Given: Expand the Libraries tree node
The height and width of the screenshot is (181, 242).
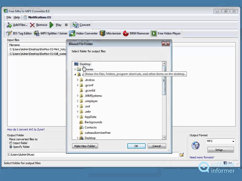Looking at the screenshot, I should [x=75, y=69].
